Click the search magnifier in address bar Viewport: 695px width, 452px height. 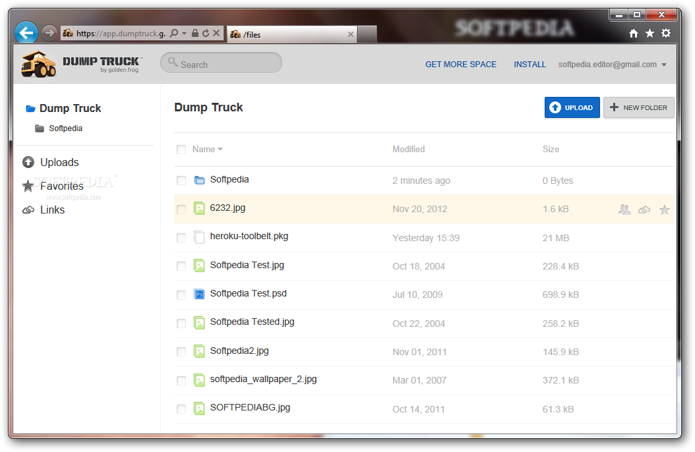(174, 33)
